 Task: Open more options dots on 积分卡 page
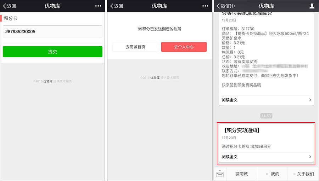coord(99,6)
